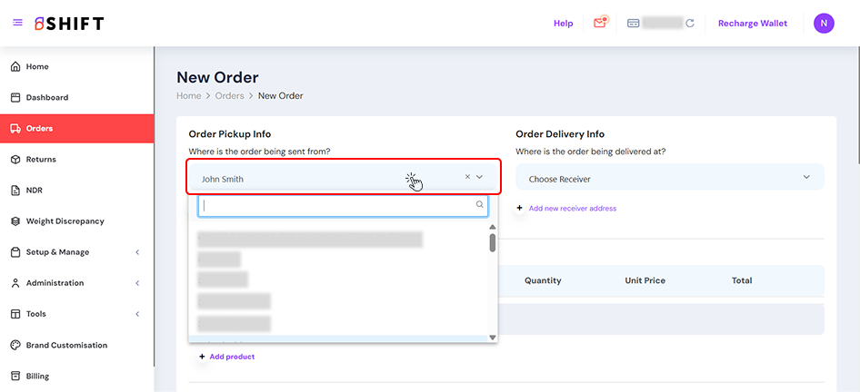Viewport: 860px width, 392px height.
Task: Click Add new receiver address
Action: click(x=572, y=209)
